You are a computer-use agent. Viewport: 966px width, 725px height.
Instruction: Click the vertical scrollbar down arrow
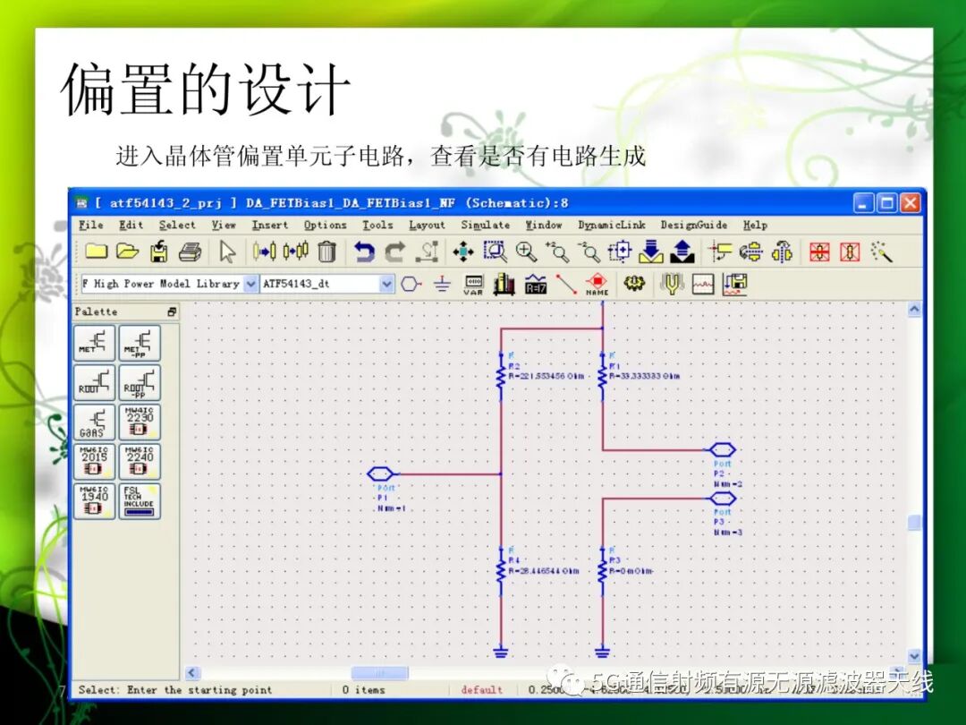click(x=914, y=656)
